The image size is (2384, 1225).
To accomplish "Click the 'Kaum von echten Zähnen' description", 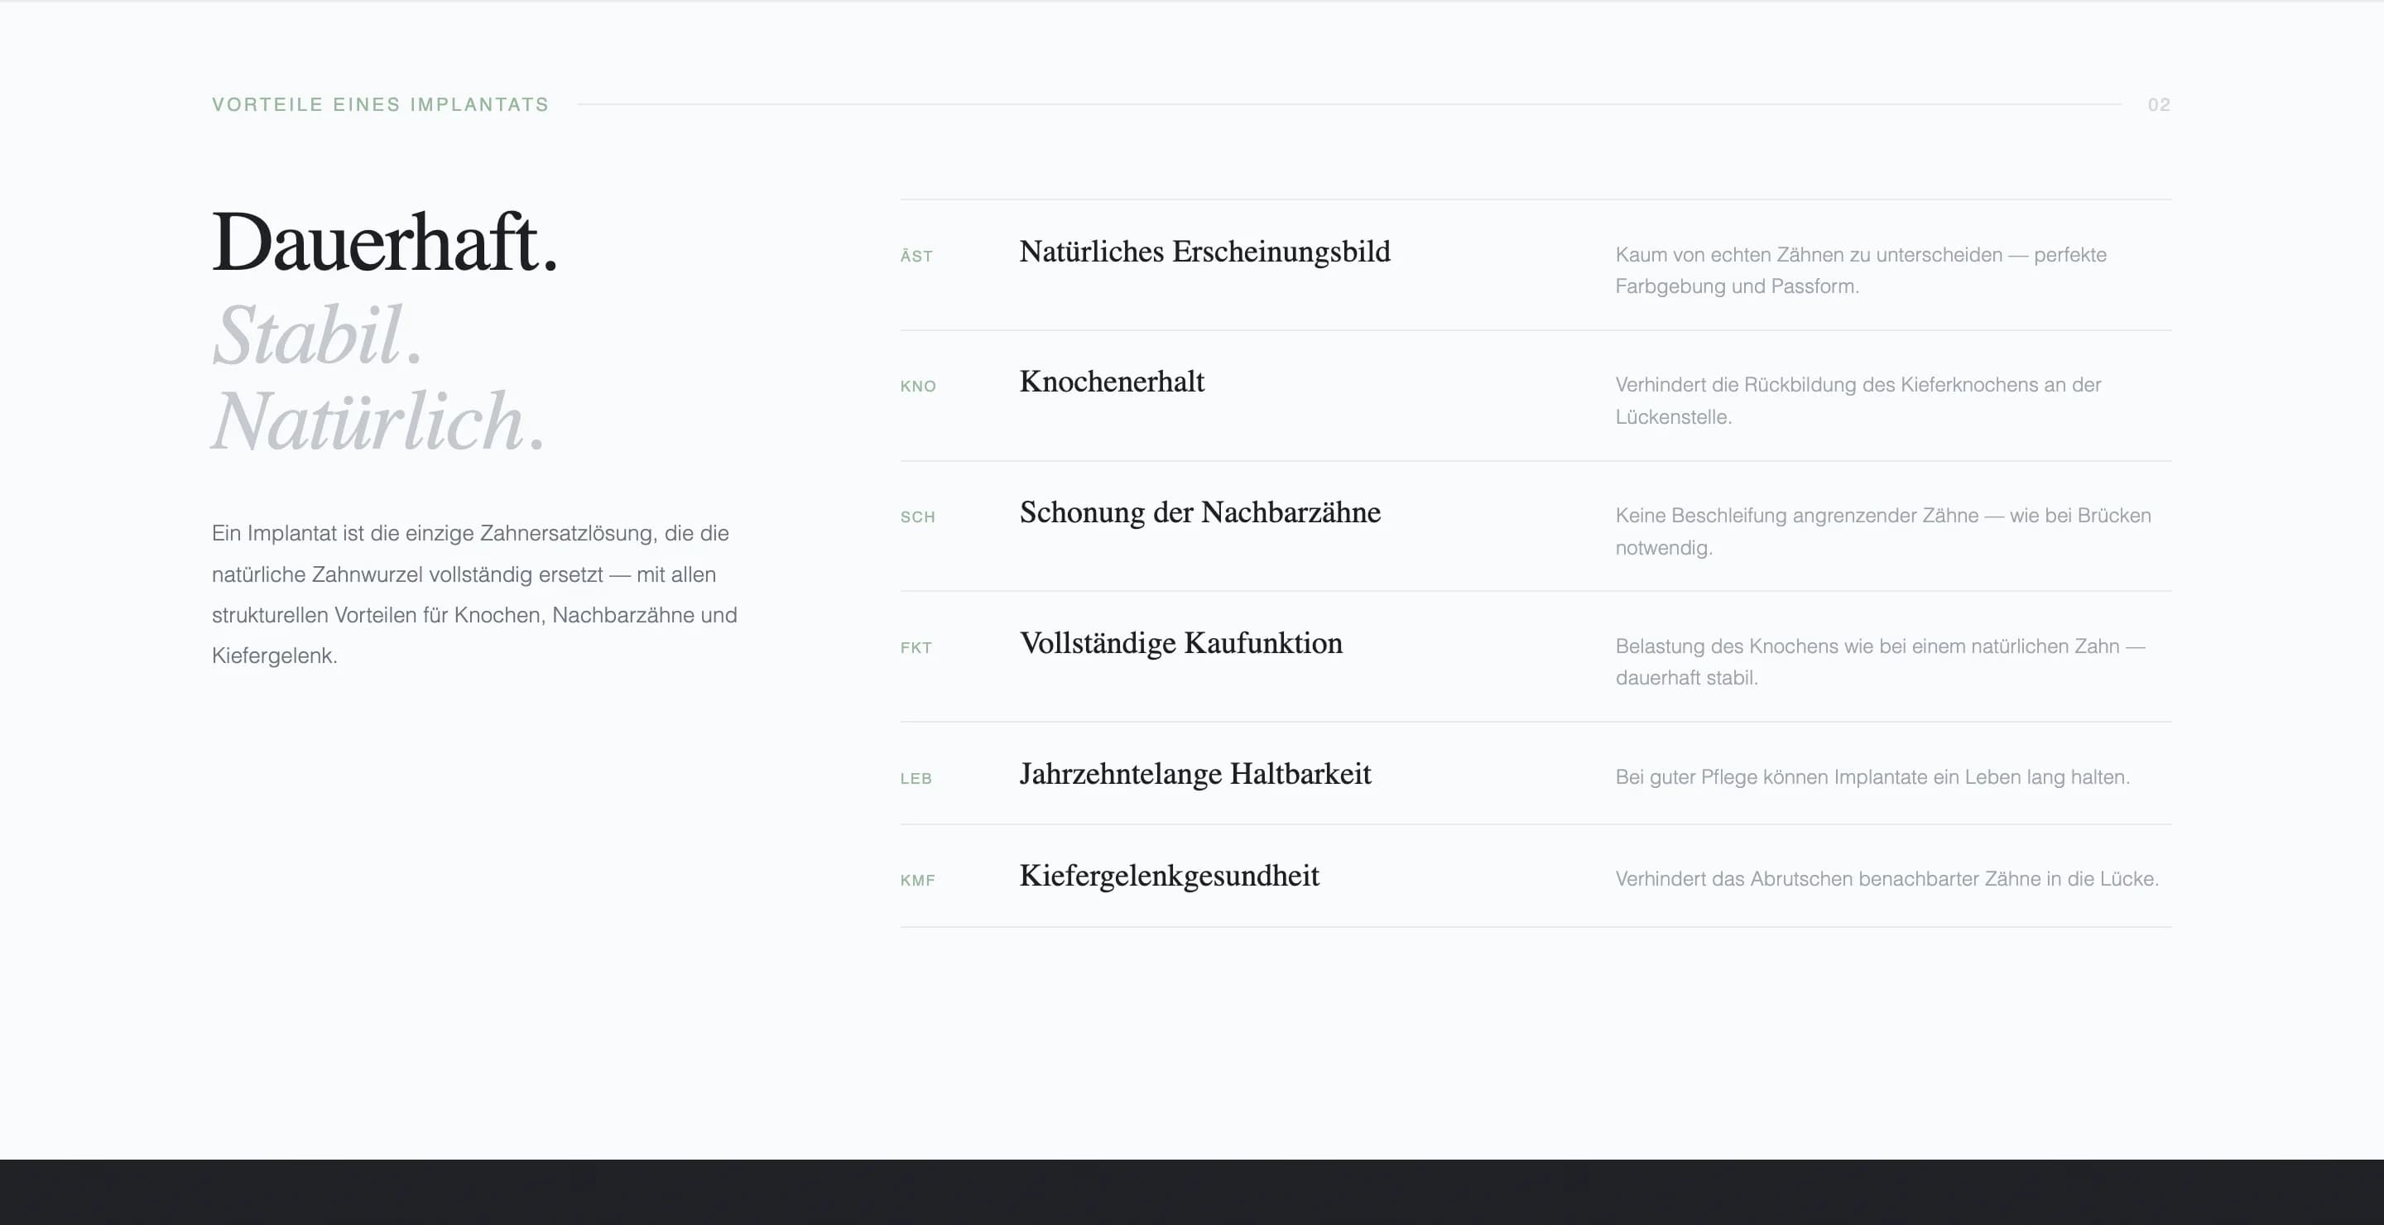I will (x=1860, y=270).
